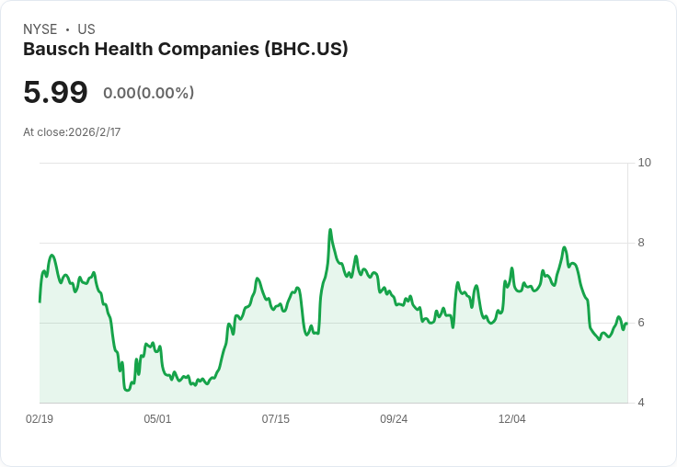
Task: Click the 4 y-axis price label
Action: [641, 403]
